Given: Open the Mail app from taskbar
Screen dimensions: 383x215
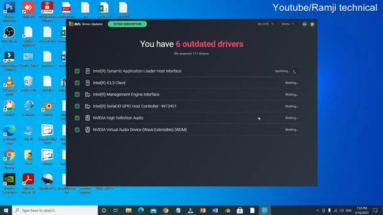Looking at the screenshot, I should click(x=153, y=210).
